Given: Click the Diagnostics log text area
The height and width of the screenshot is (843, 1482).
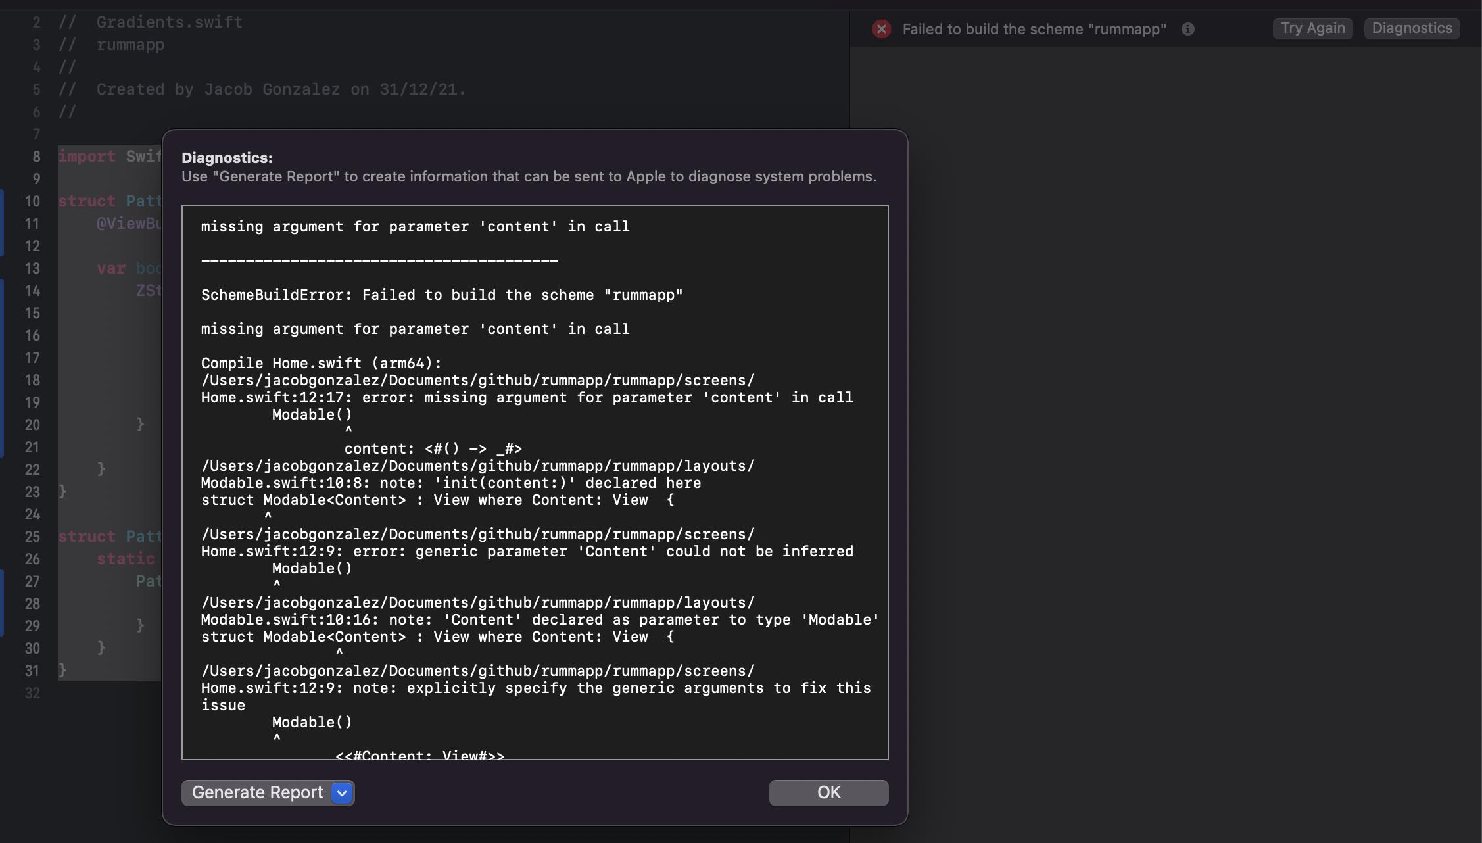Looking at the screenshot, I should [535, 483].
